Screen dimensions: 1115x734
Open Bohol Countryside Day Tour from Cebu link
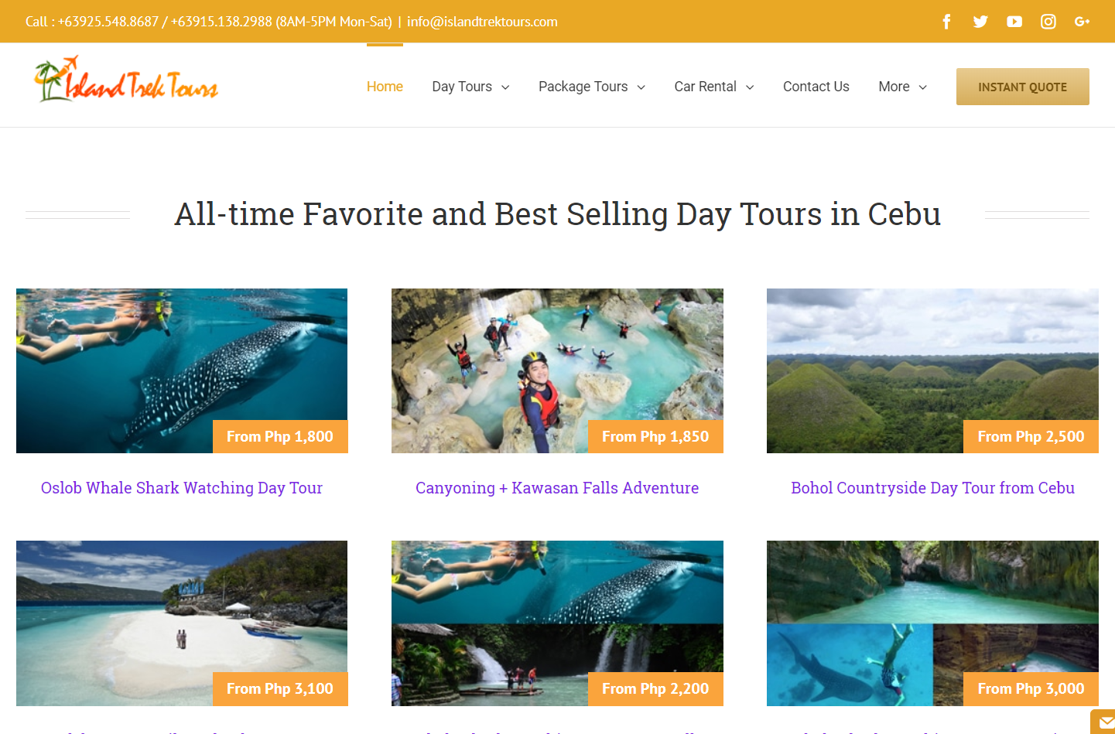(x=932, y=488)
